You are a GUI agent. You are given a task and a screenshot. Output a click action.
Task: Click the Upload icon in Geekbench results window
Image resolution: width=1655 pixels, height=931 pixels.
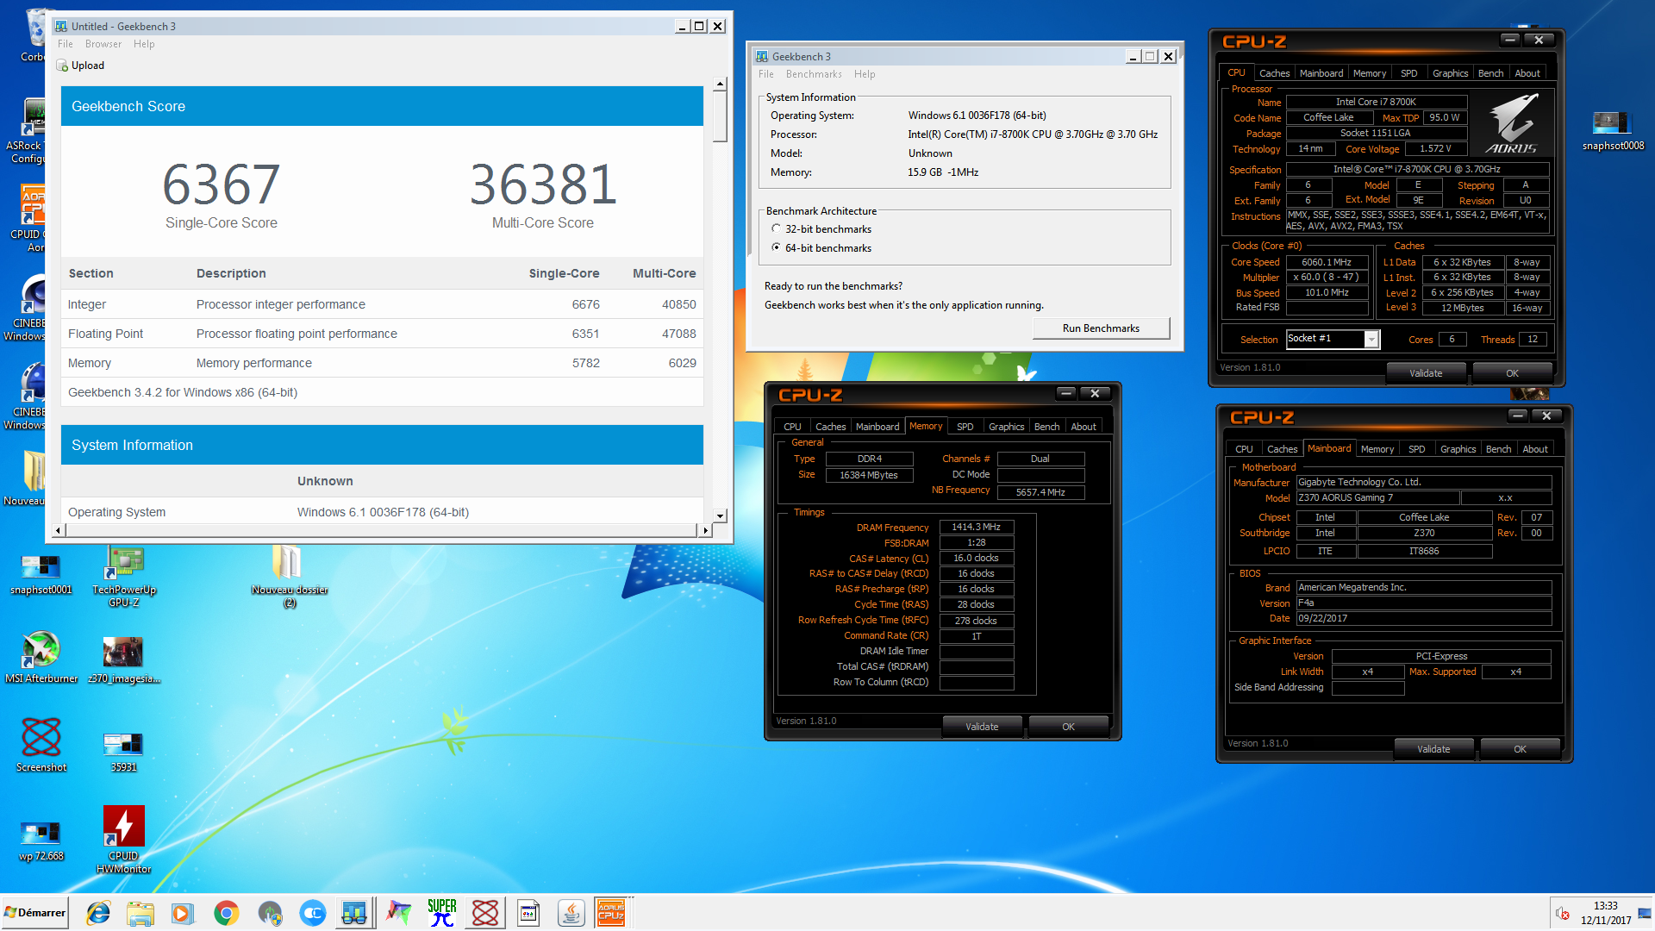(62, 66)
